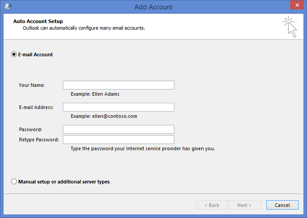Activate the Retype Password field
307x218 pixels.
point(118,140)
